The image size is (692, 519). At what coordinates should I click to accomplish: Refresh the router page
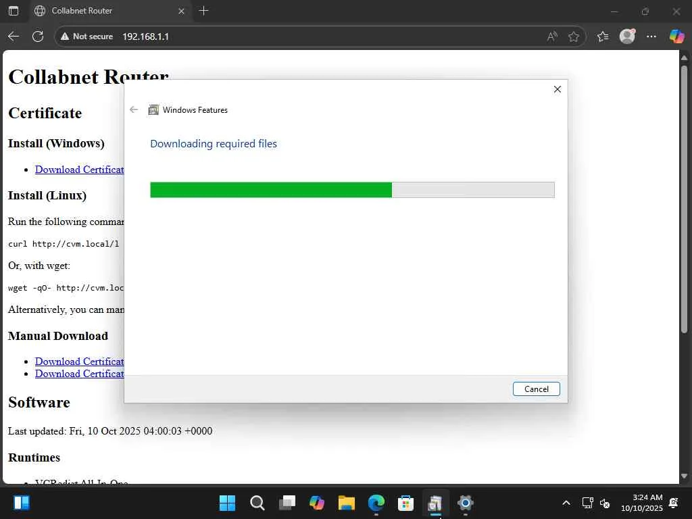[x=38, y=36]
